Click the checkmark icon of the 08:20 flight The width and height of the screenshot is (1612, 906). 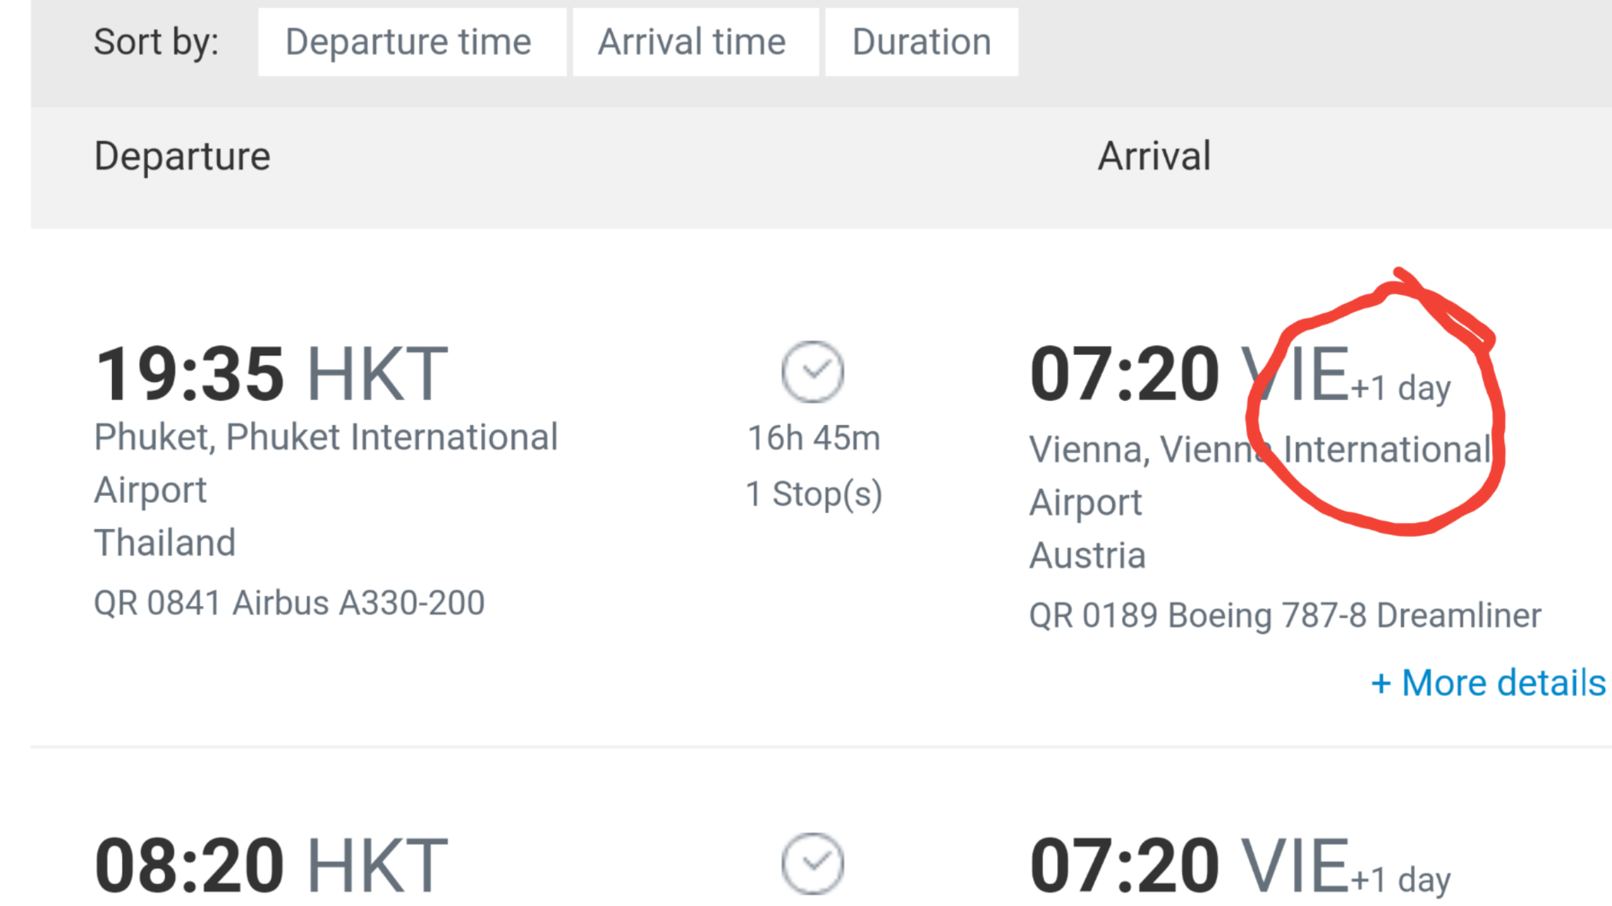(812, 863)
